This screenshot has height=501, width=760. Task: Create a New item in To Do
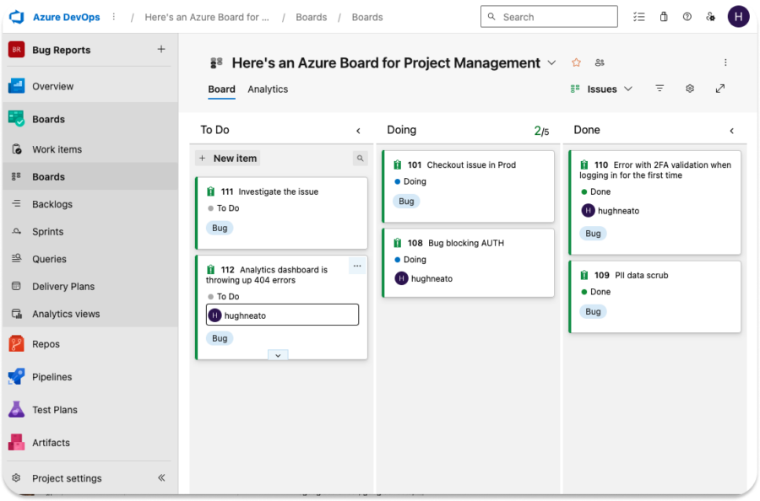pos(226,158)
